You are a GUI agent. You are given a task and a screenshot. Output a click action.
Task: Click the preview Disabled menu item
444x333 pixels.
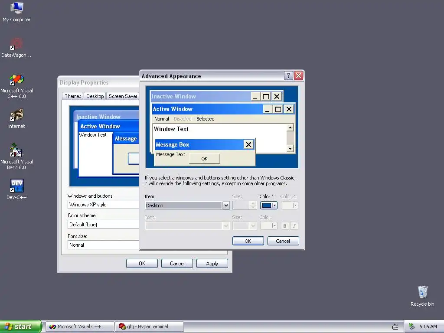(183, 119)
